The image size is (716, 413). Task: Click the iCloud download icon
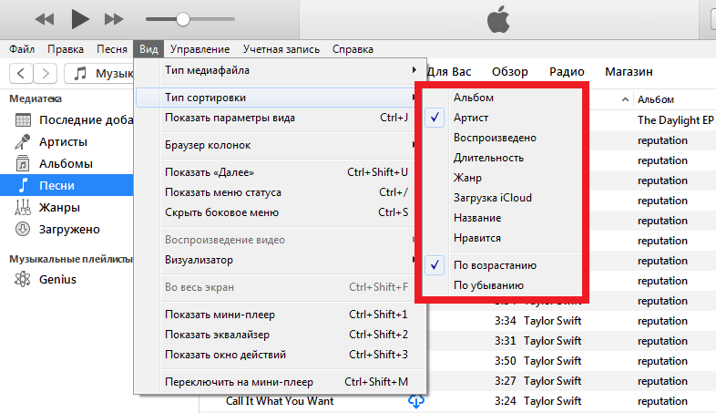point(416,401)
